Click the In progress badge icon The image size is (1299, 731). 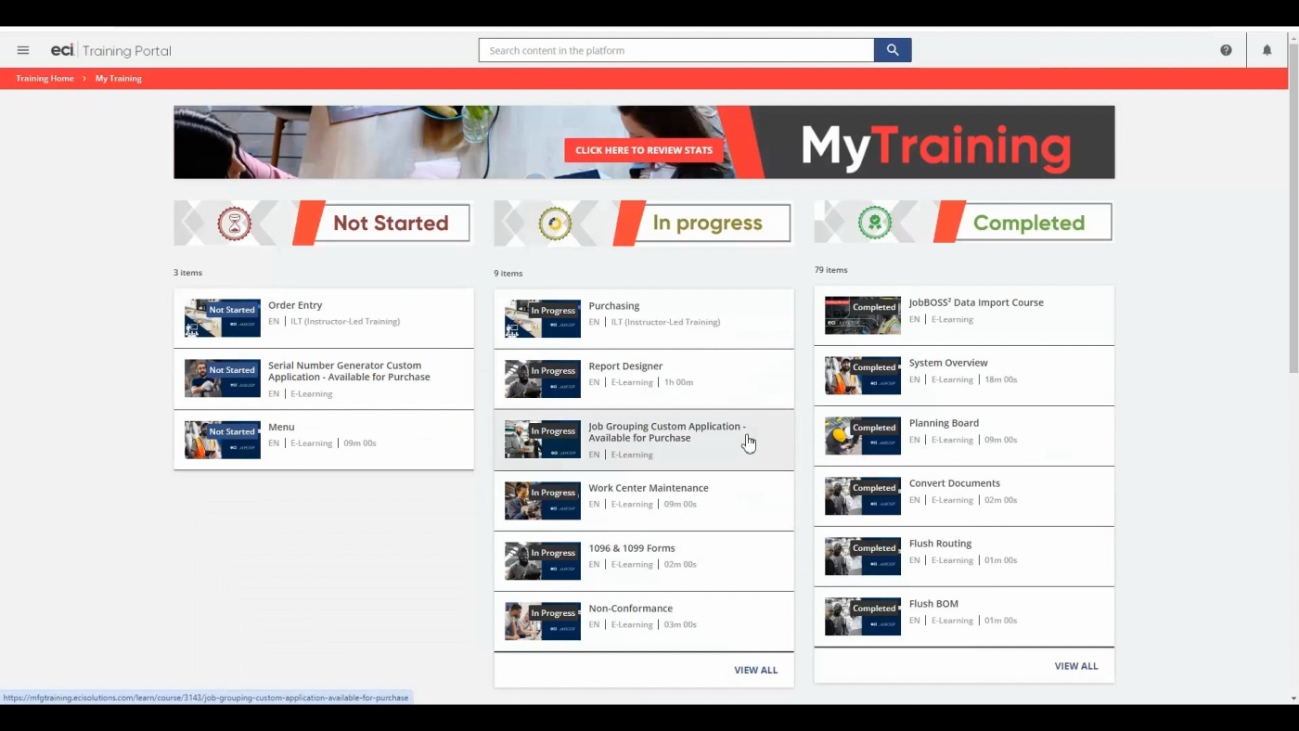point(555,224)
